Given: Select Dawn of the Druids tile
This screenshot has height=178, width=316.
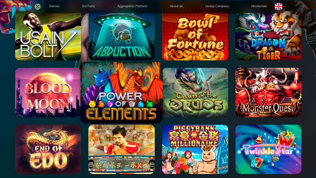Looking at the screenshot, I should point(195,93).
